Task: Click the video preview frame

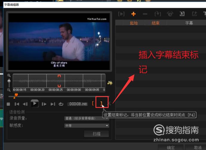Action: pyautogui.click(x=59, y=42)
